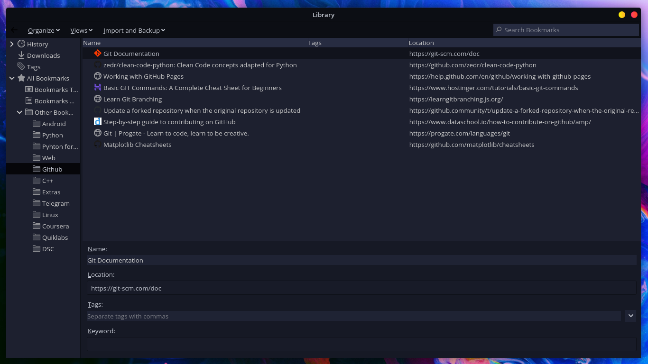Sort by the Location column header
The width and height of the screenshot is (648, 364).
(x=524, y=43)
